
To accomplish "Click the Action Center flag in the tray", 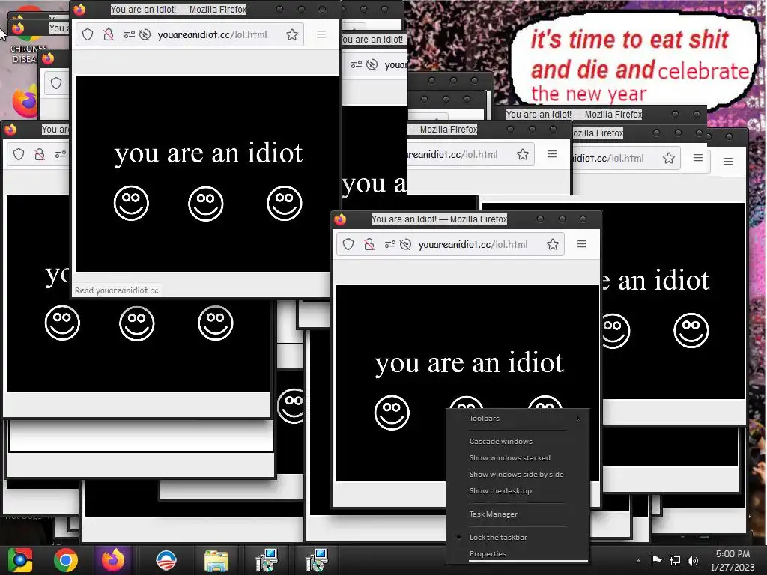I will pos(656,560).
